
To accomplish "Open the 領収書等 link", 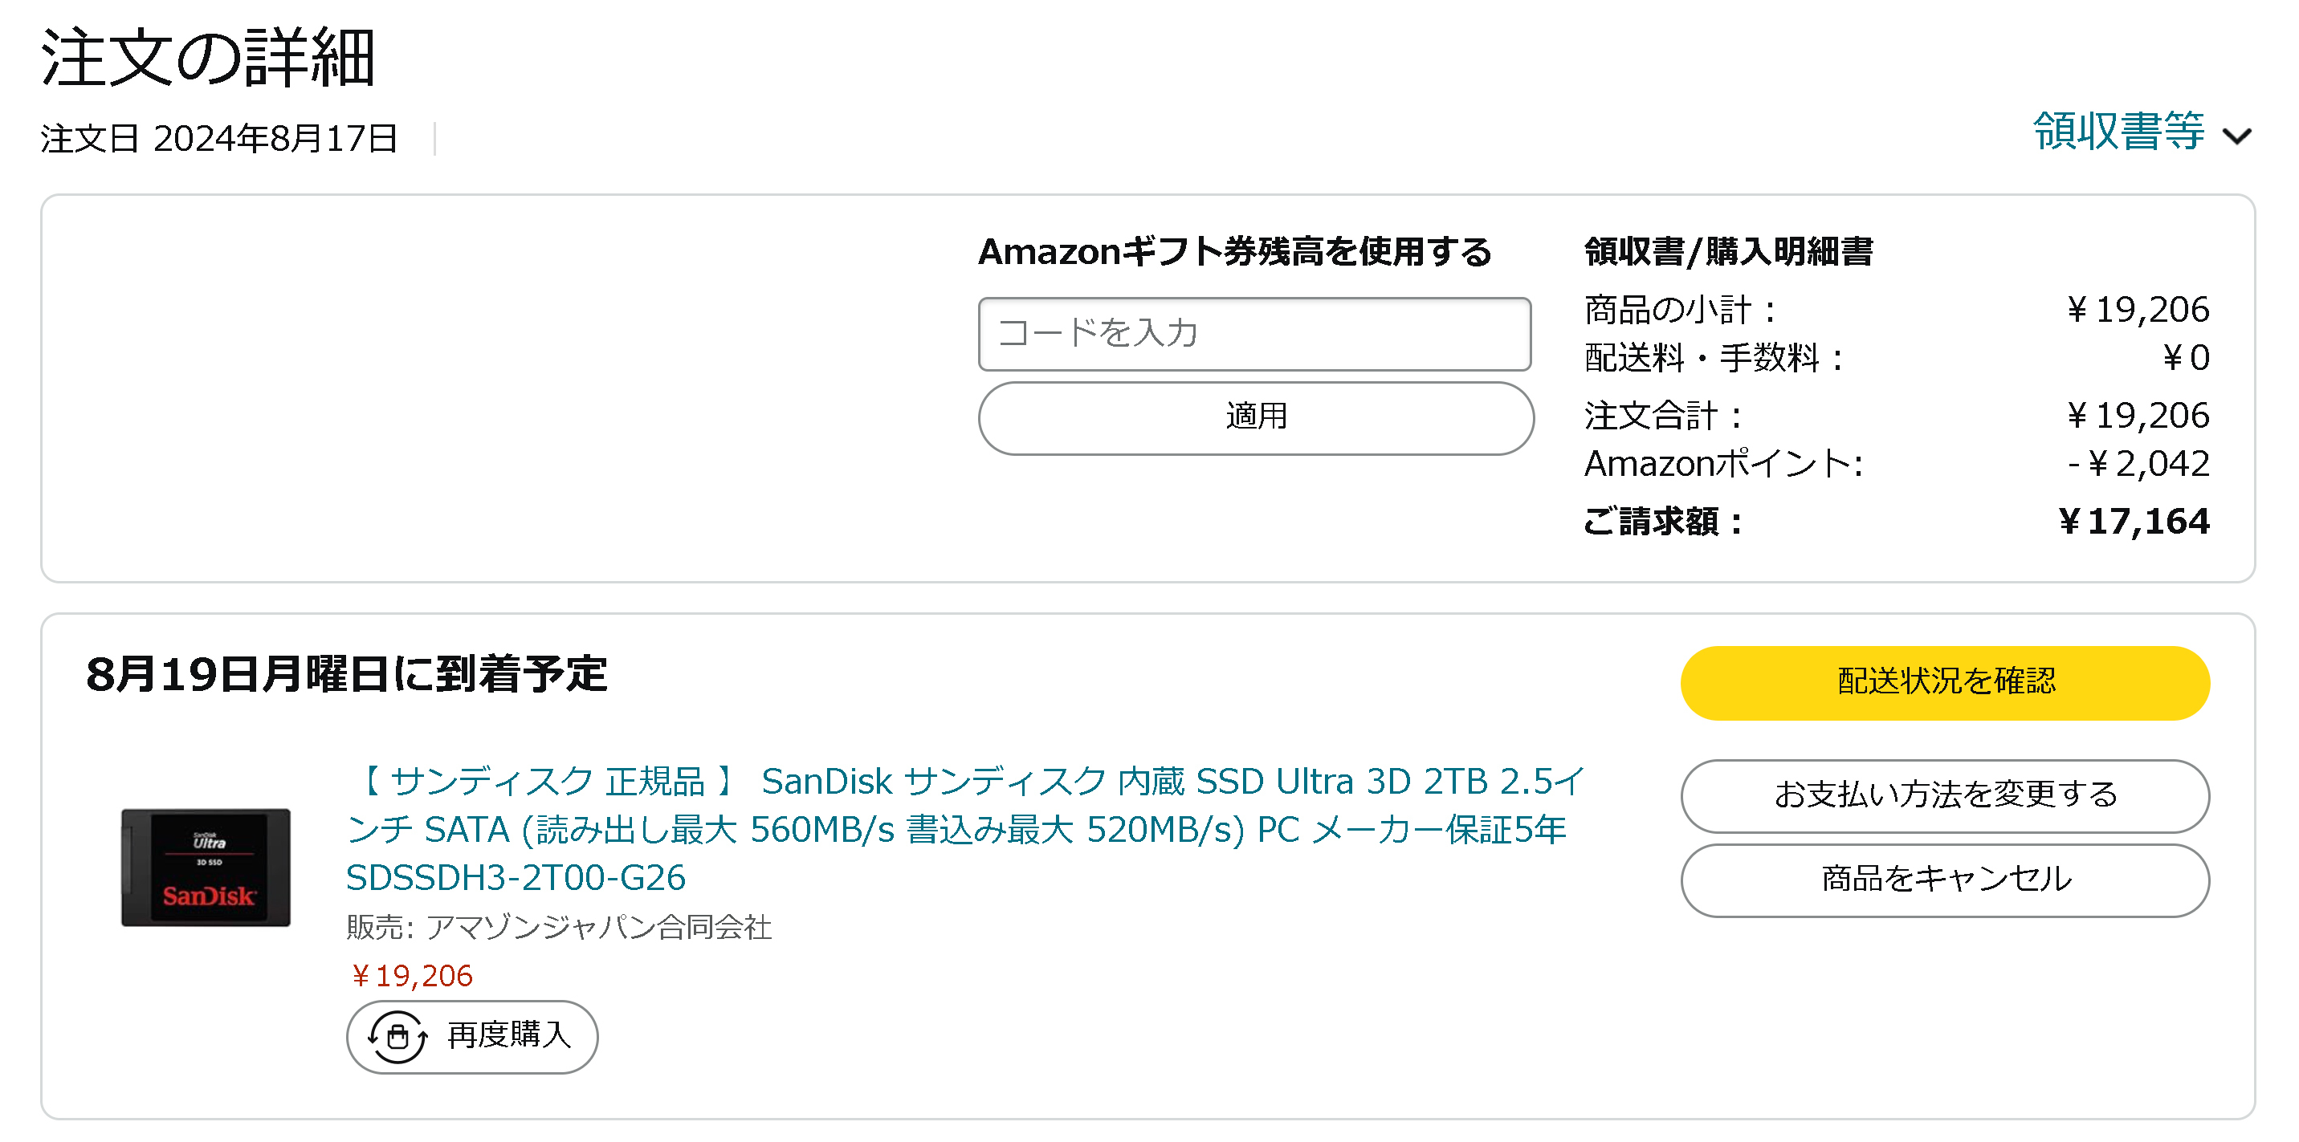I will click(x=2118, y=133).
